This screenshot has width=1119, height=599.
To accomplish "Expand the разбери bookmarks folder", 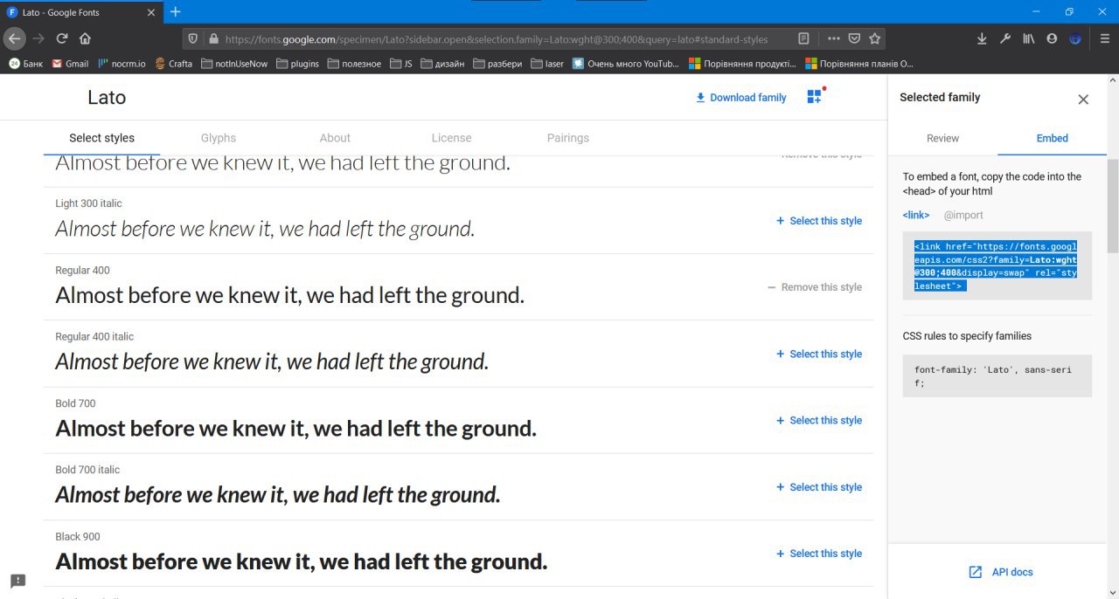I will 497,64.
